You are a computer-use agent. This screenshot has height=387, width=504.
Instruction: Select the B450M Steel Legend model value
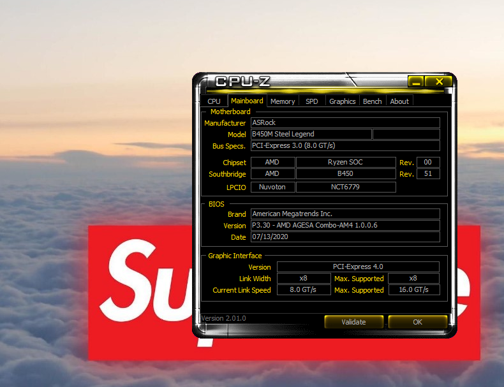tap(311, 135)
